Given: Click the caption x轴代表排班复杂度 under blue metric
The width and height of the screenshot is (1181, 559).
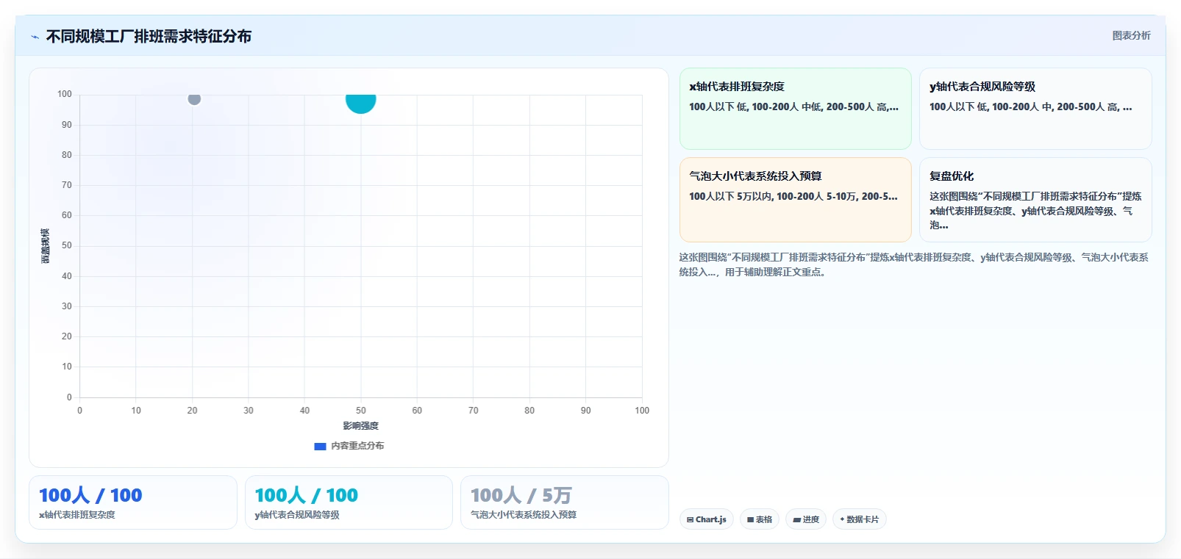Looking at the screenshot, I should point(77,515).
